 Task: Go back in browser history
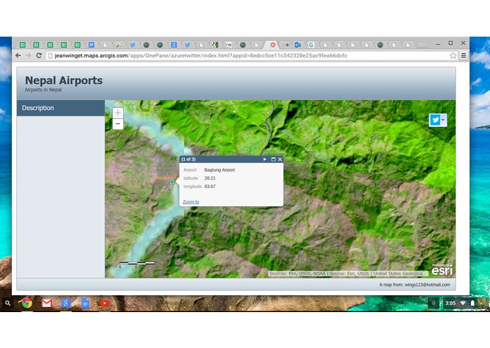(18, 56)
